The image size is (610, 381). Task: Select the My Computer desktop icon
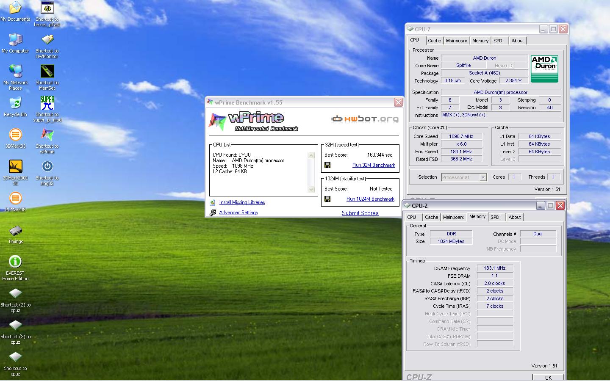(x=15, y=43)
